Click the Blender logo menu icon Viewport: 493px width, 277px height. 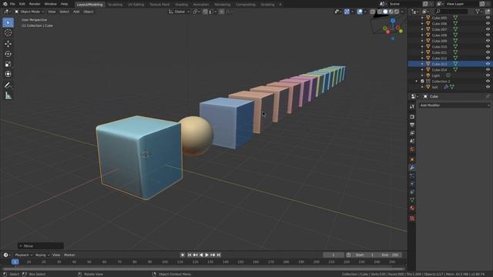[5, 4]
